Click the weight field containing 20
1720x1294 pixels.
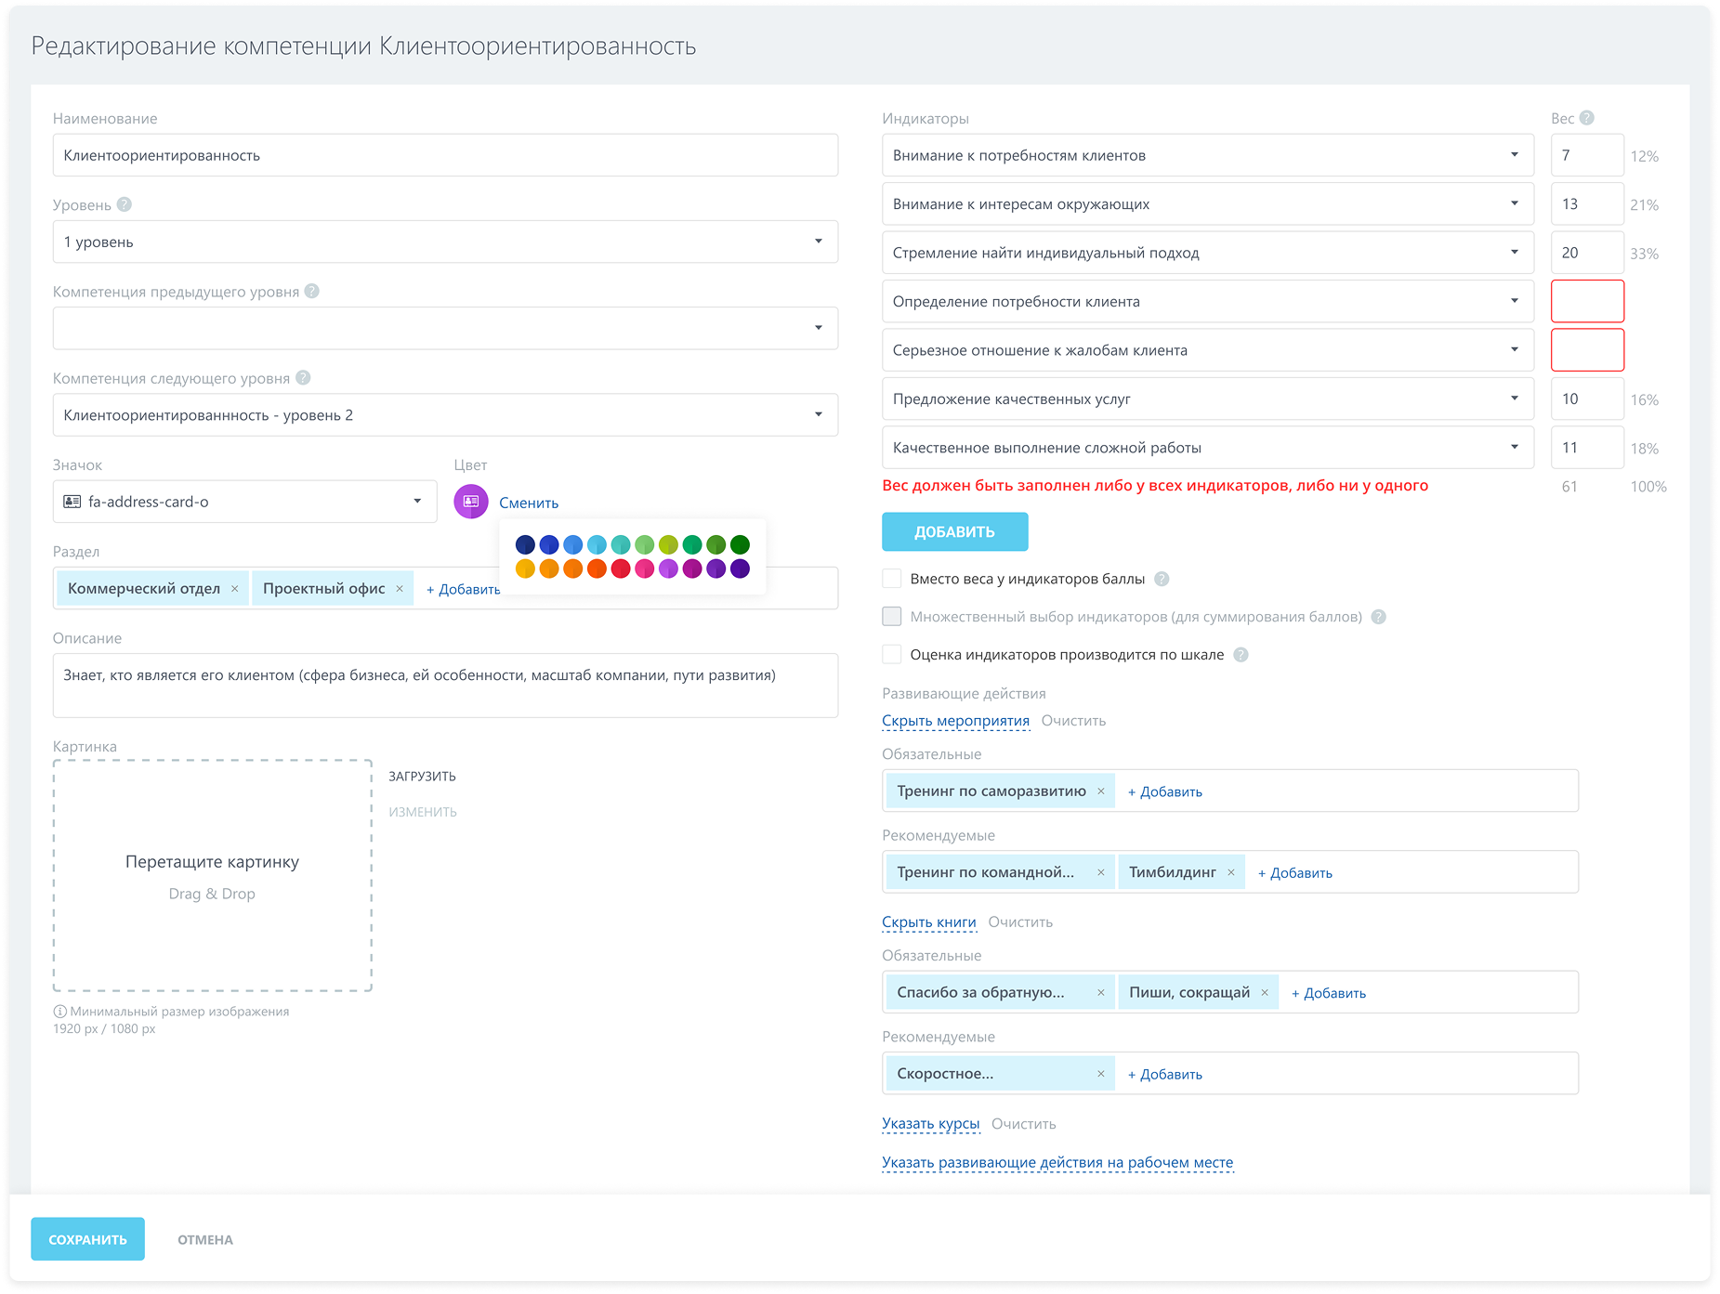tap(1587, 253)
